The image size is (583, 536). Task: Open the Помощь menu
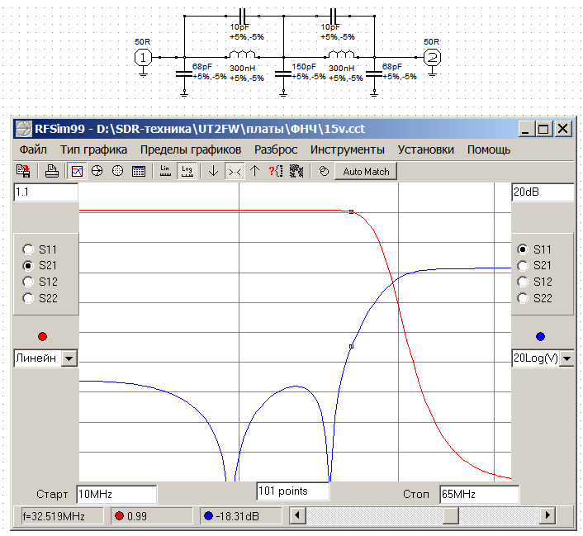click(488, 149)
